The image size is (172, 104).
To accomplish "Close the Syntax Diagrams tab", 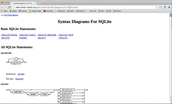I will [x=35, y=3].
